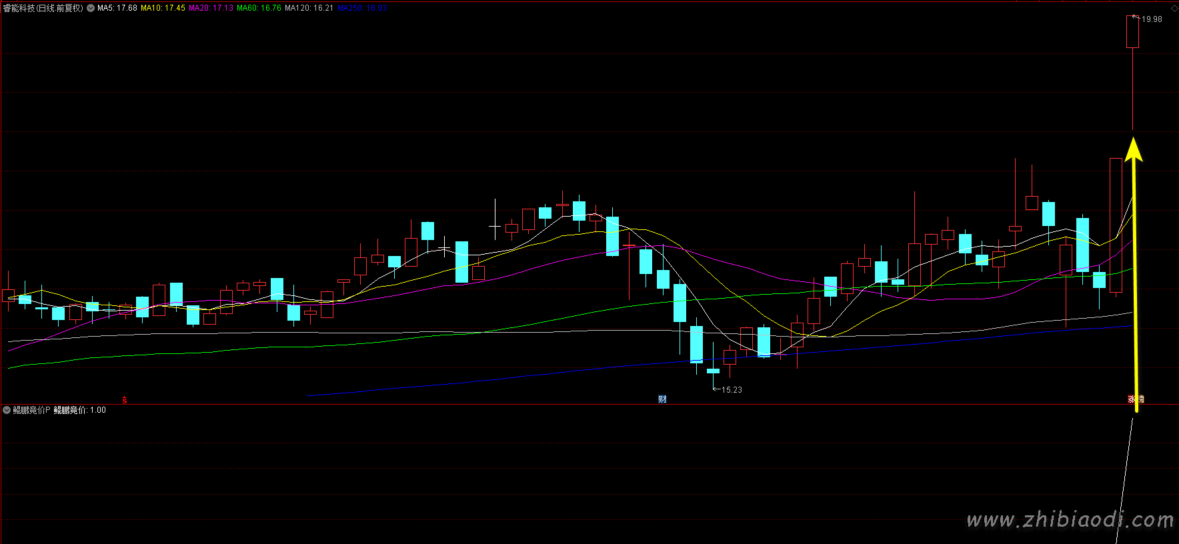Click the 鲲鹏竞价: 1.00 value label
Image resolution: width=1179 pixels, height=544 pixels.
pos(79,410)
